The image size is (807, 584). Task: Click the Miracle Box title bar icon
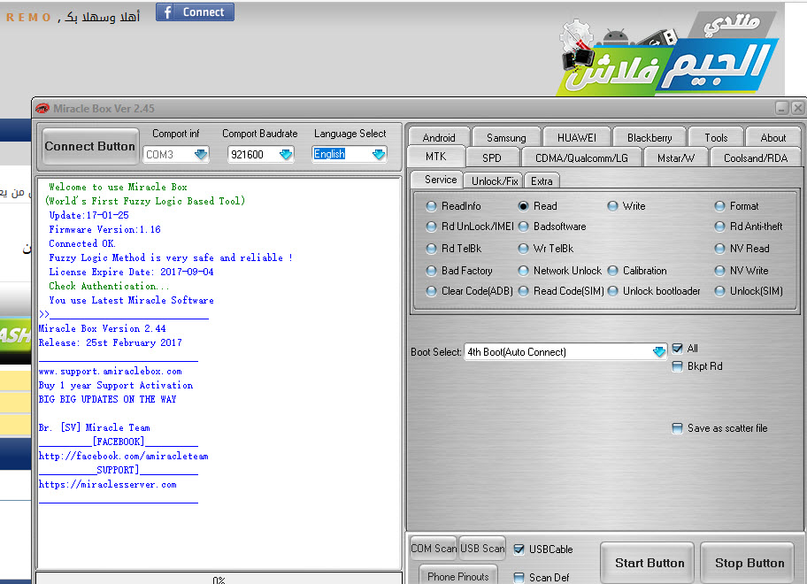[42, 109]
